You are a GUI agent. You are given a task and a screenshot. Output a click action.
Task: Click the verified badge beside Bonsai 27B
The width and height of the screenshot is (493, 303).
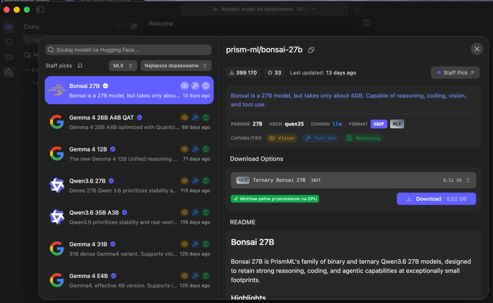click(105, 86)
